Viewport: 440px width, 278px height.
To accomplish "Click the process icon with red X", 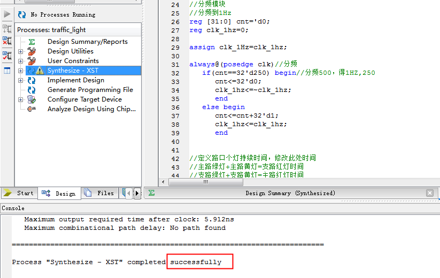I will click(7, 41).
